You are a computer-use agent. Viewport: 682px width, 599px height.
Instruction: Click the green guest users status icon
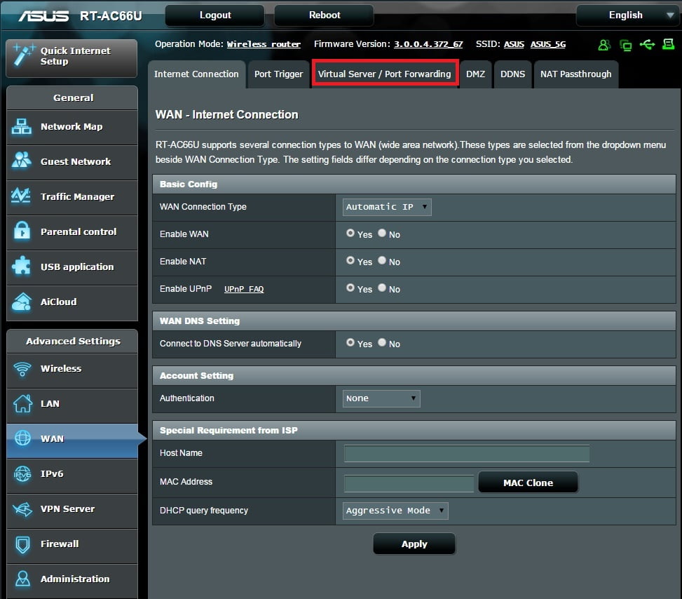coord(604,45)
